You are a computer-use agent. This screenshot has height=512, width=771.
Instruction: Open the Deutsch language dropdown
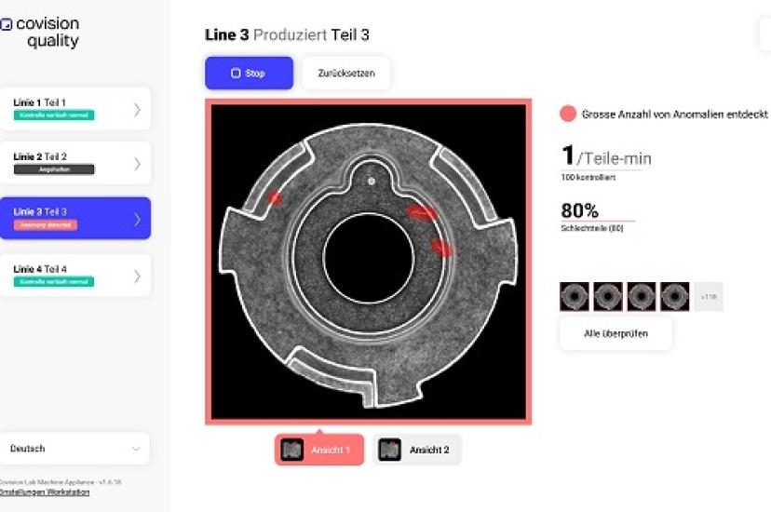pyautogui.click(x=74, y=449)
